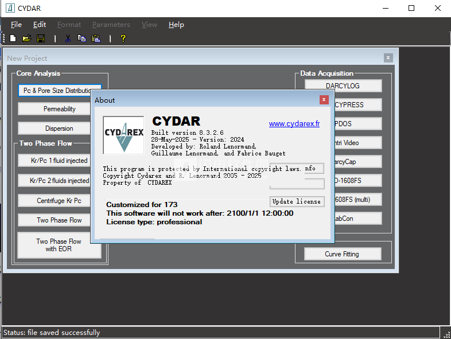Click the CYPRESS button
This screenshot has height=339, width=451.
[358, 104]
